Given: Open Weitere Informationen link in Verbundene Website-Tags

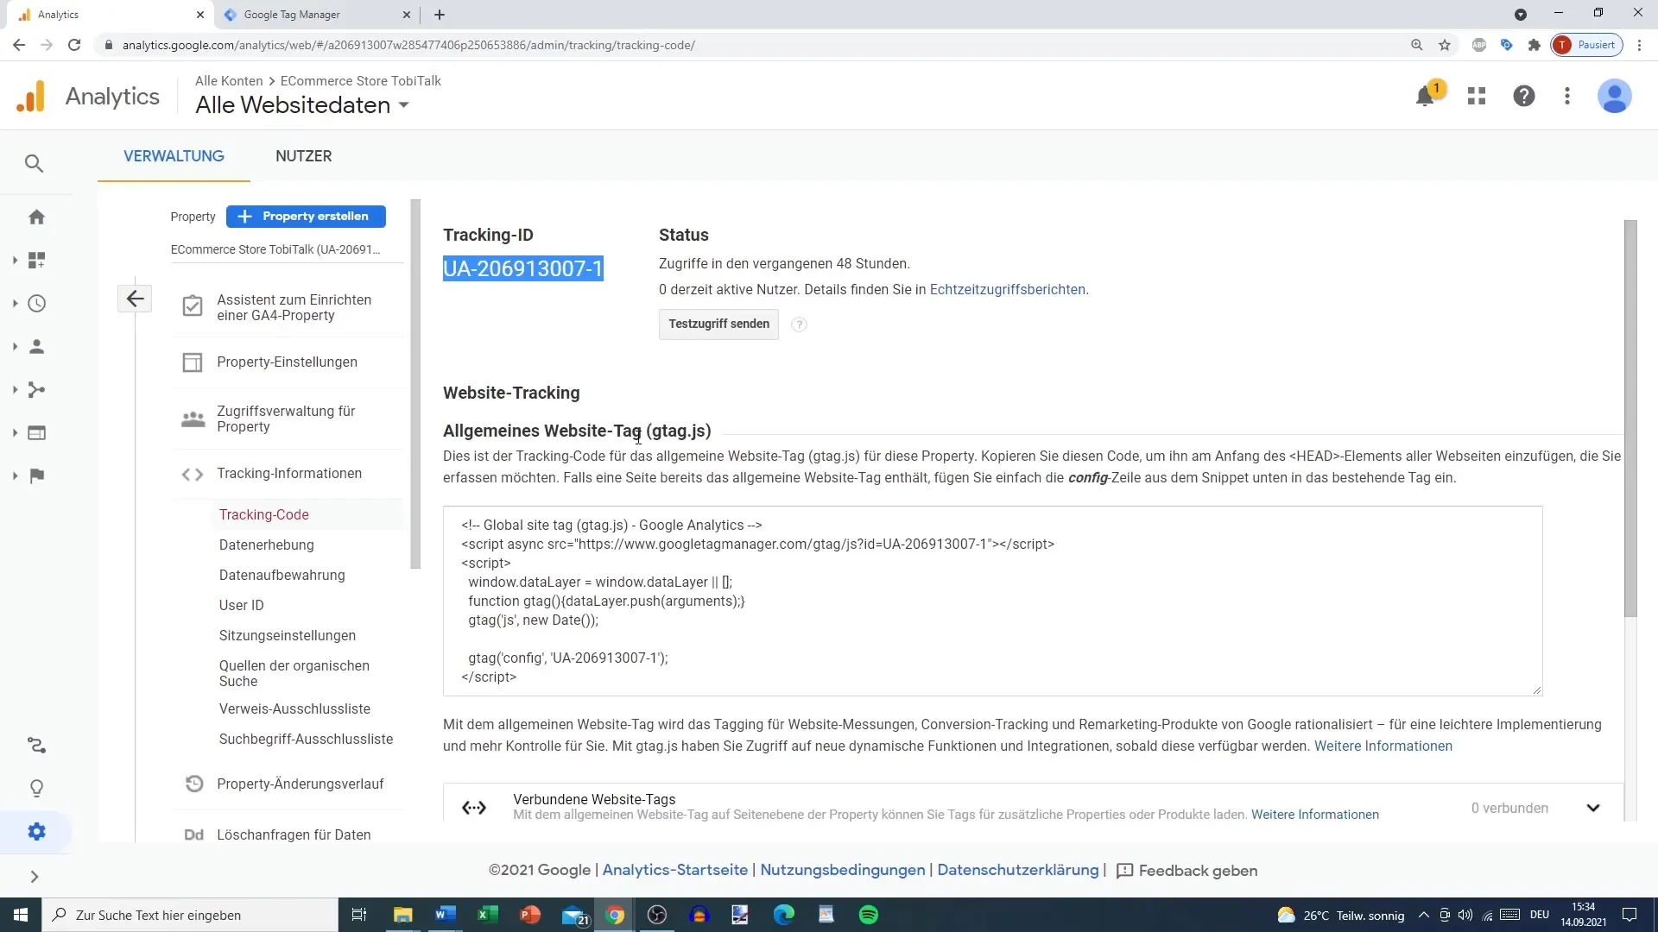Looking at the screenshot, I should [1315, 815].
